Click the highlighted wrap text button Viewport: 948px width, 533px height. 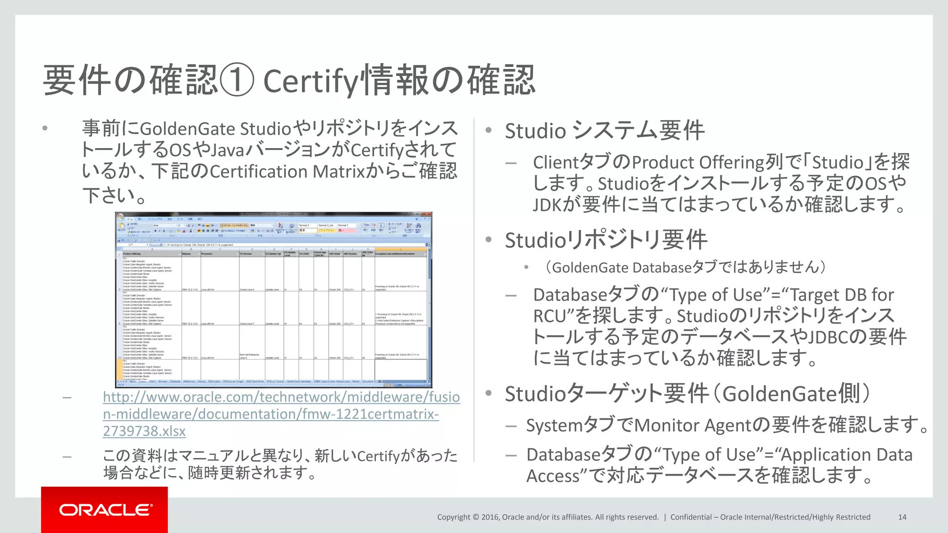point(234,225)
